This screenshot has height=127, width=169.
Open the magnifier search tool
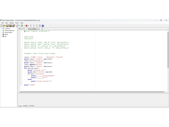point(17,26)
